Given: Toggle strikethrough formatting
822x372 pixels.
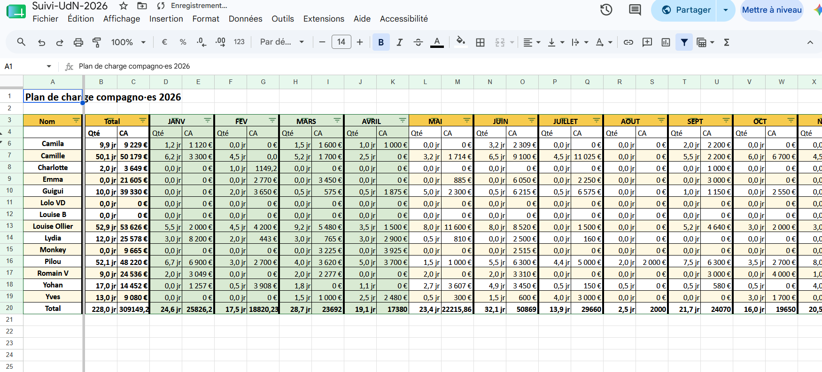Looking at the screenshot, I should (x=418, y=42).
